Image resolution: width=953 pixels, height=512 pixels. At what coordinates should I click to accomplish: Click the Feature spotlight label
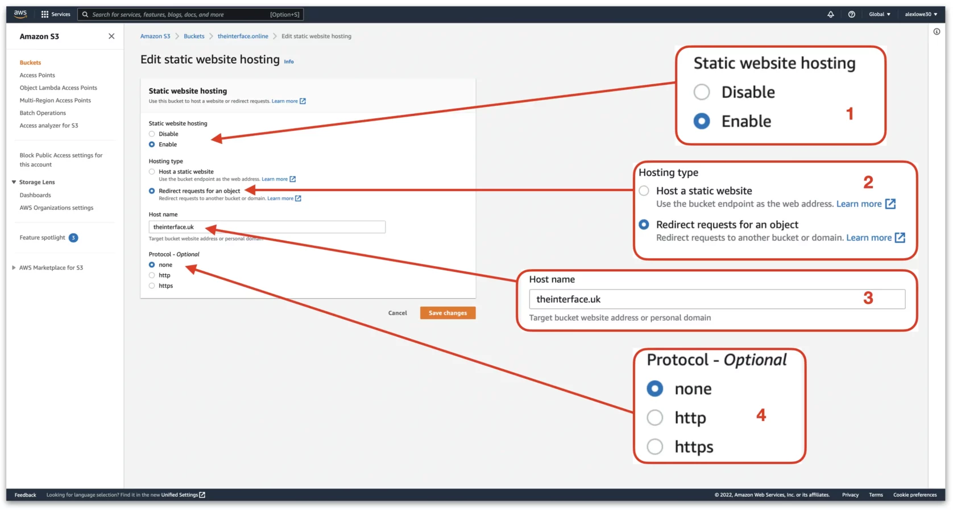point(43,238)
